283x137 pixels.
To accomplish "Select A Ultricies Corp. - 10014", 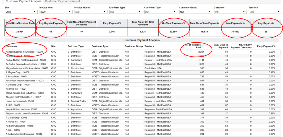I will pyautogui.click(x=18, y=85).
